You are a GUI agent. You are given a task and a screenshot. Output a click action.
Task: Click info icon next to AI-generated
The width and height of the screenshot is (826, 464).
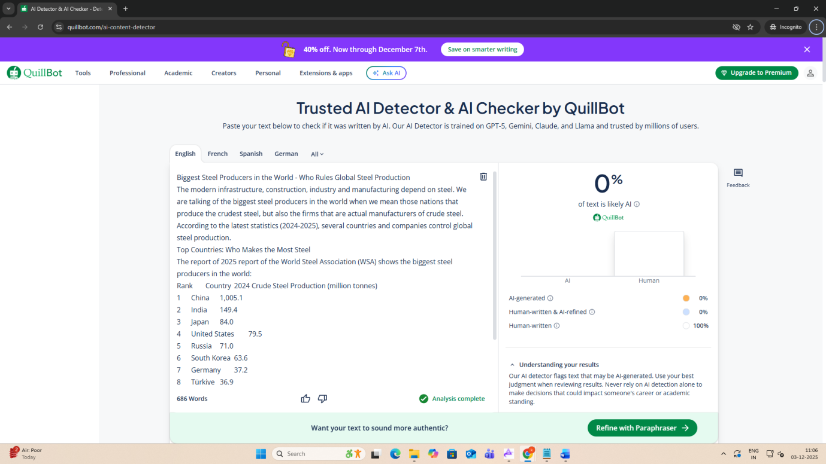click(550, 298)
